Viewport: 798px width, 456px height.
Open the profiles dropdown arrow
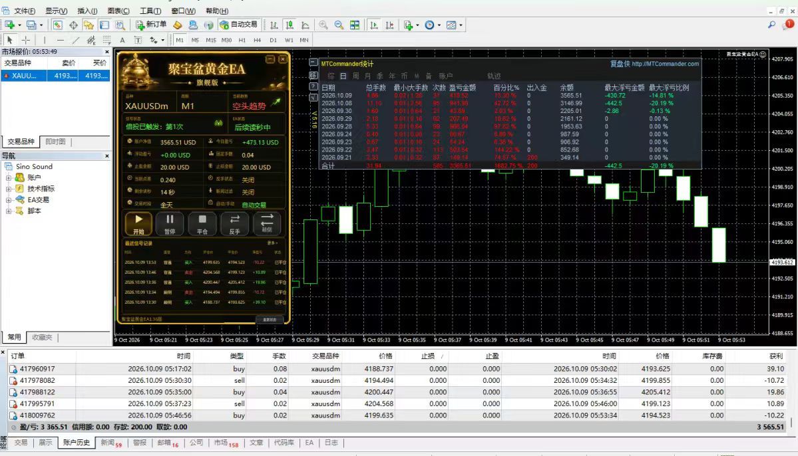(x=41, y=25)
